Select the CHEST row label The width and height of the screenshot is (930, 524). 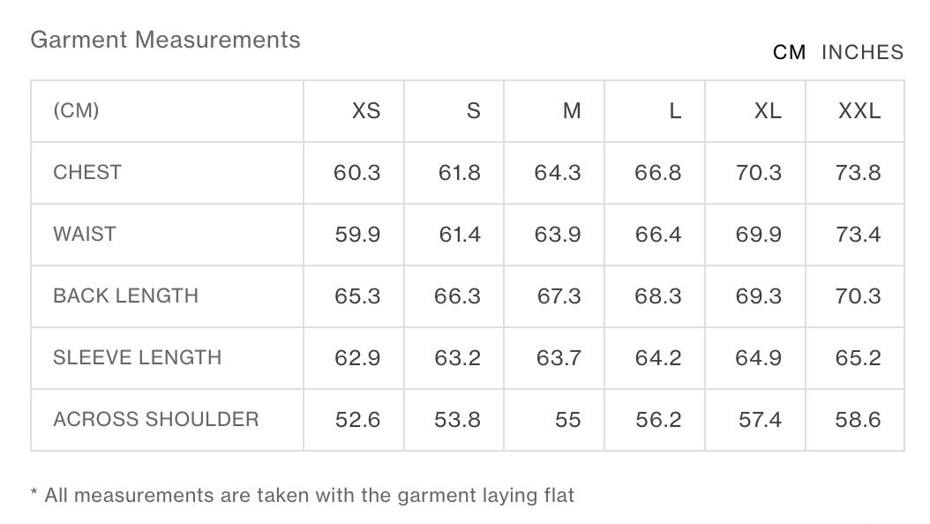click(87, 173)
